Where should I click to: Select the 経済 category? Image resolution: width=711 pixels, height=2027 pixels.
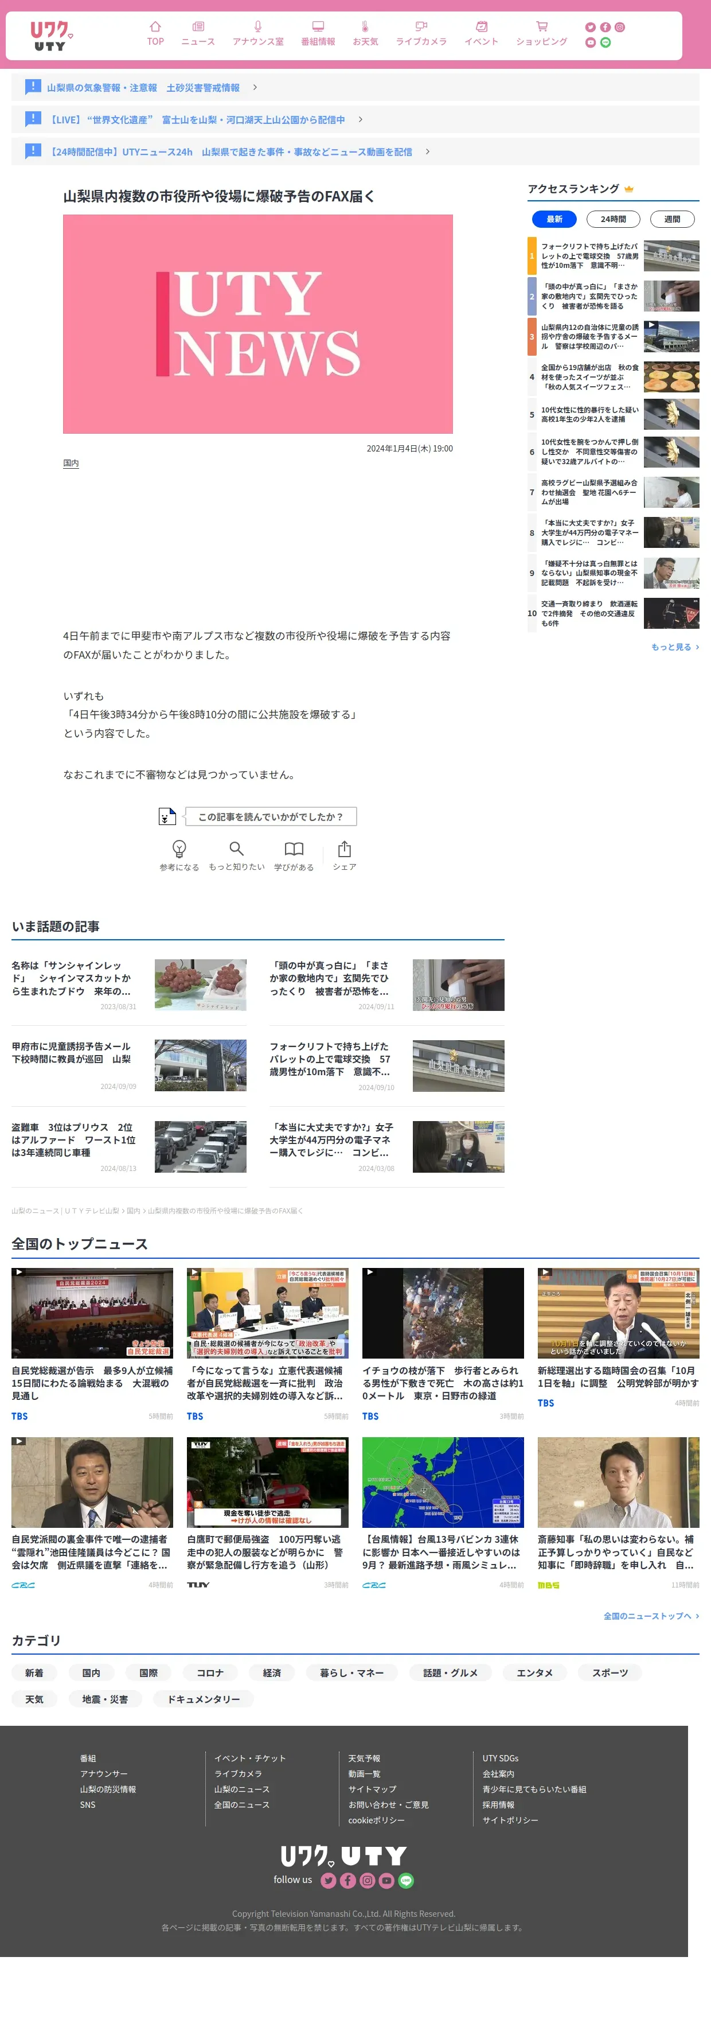click(272, 1672)
